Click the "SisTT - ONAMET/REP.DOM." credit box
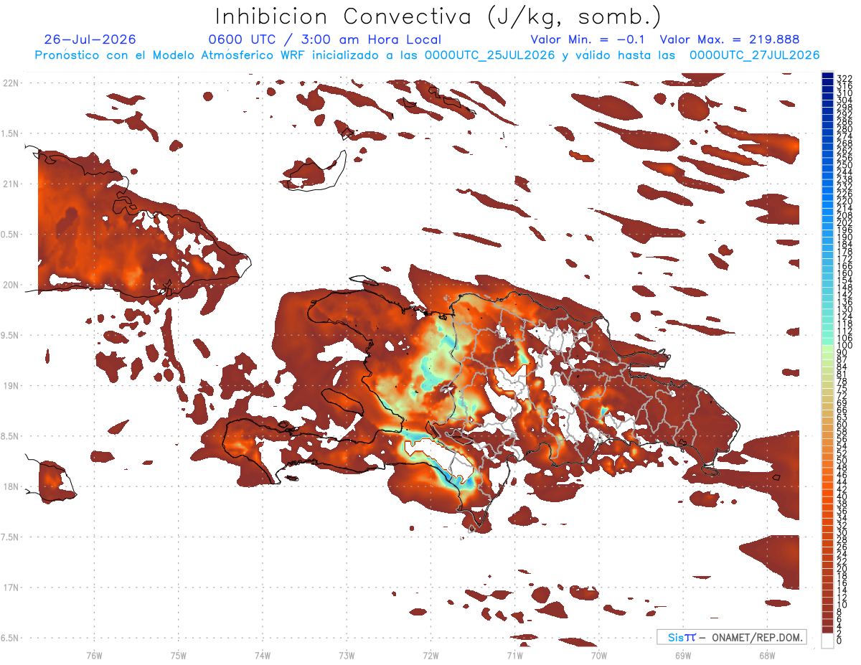The width and height of the screenshot is (861, 665). (x=732, y=637)
